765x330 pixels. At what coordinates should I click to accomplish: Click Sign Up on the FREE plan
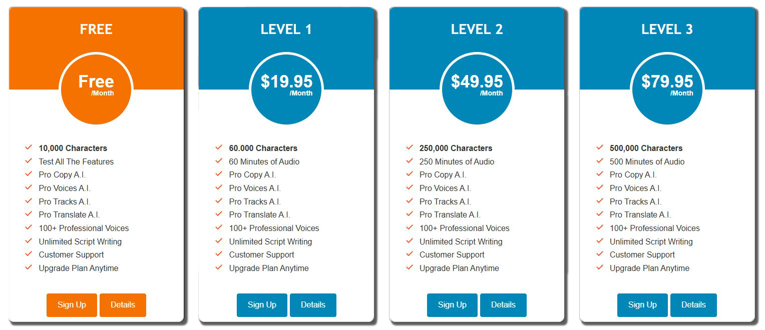[72, 305]
